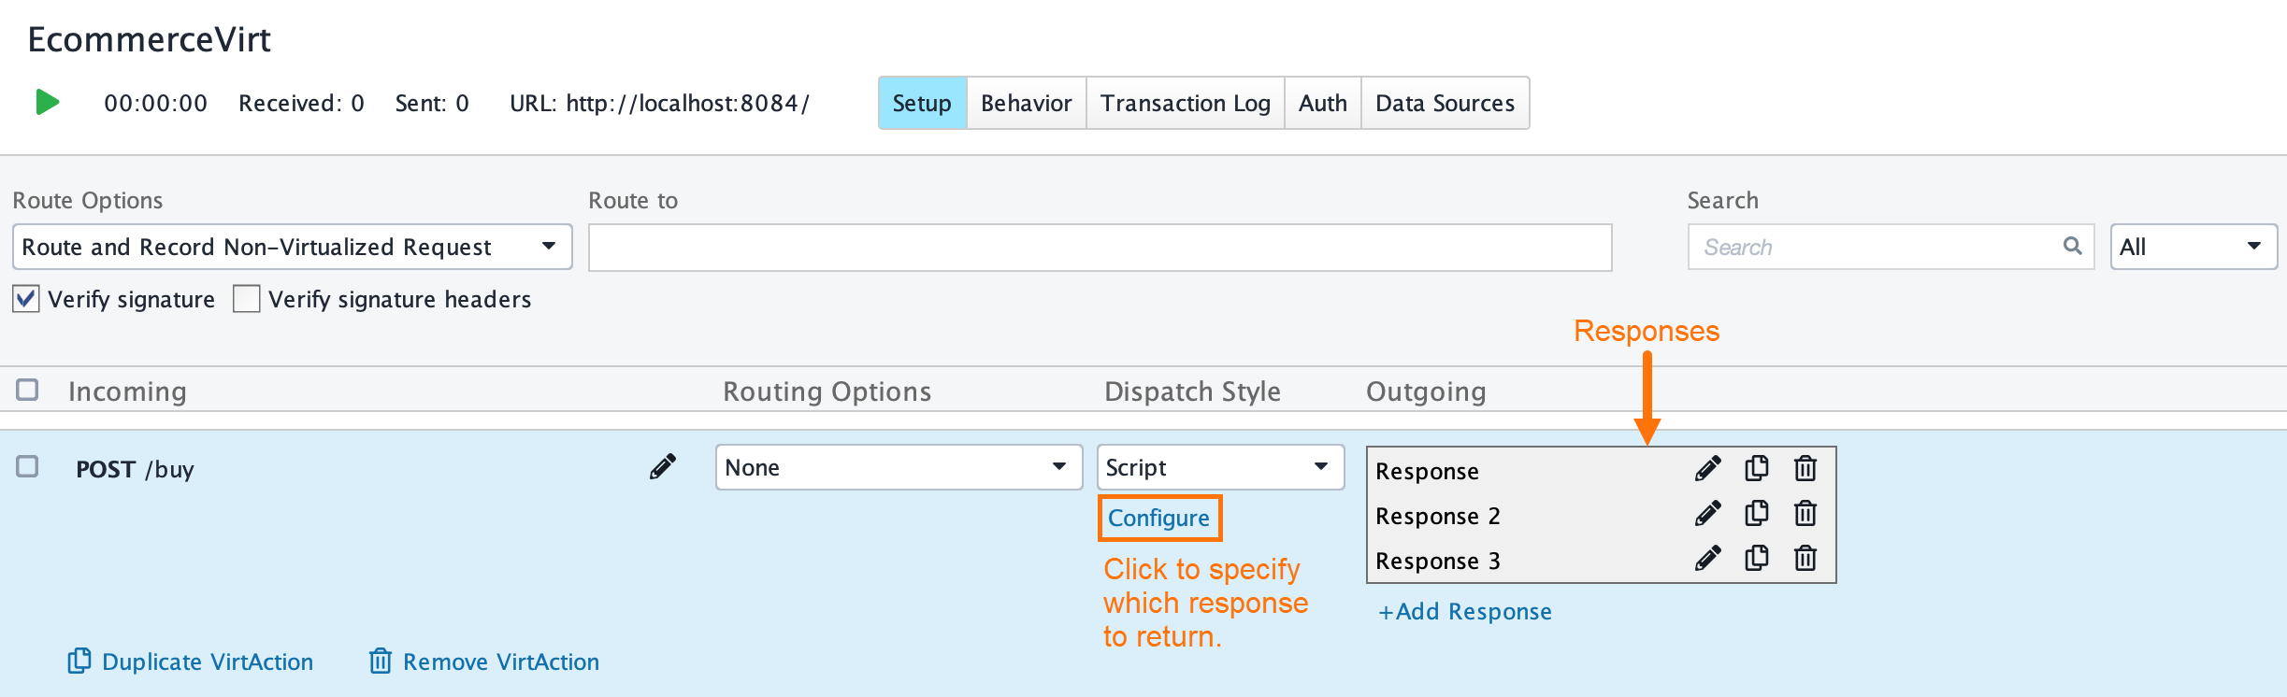Switch to the Setup tab
The height and width of the screenshot is (697, 2287).
pyautogui.click(x=922, y=103)
